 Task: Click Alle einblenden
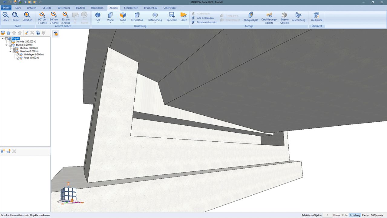205,18
